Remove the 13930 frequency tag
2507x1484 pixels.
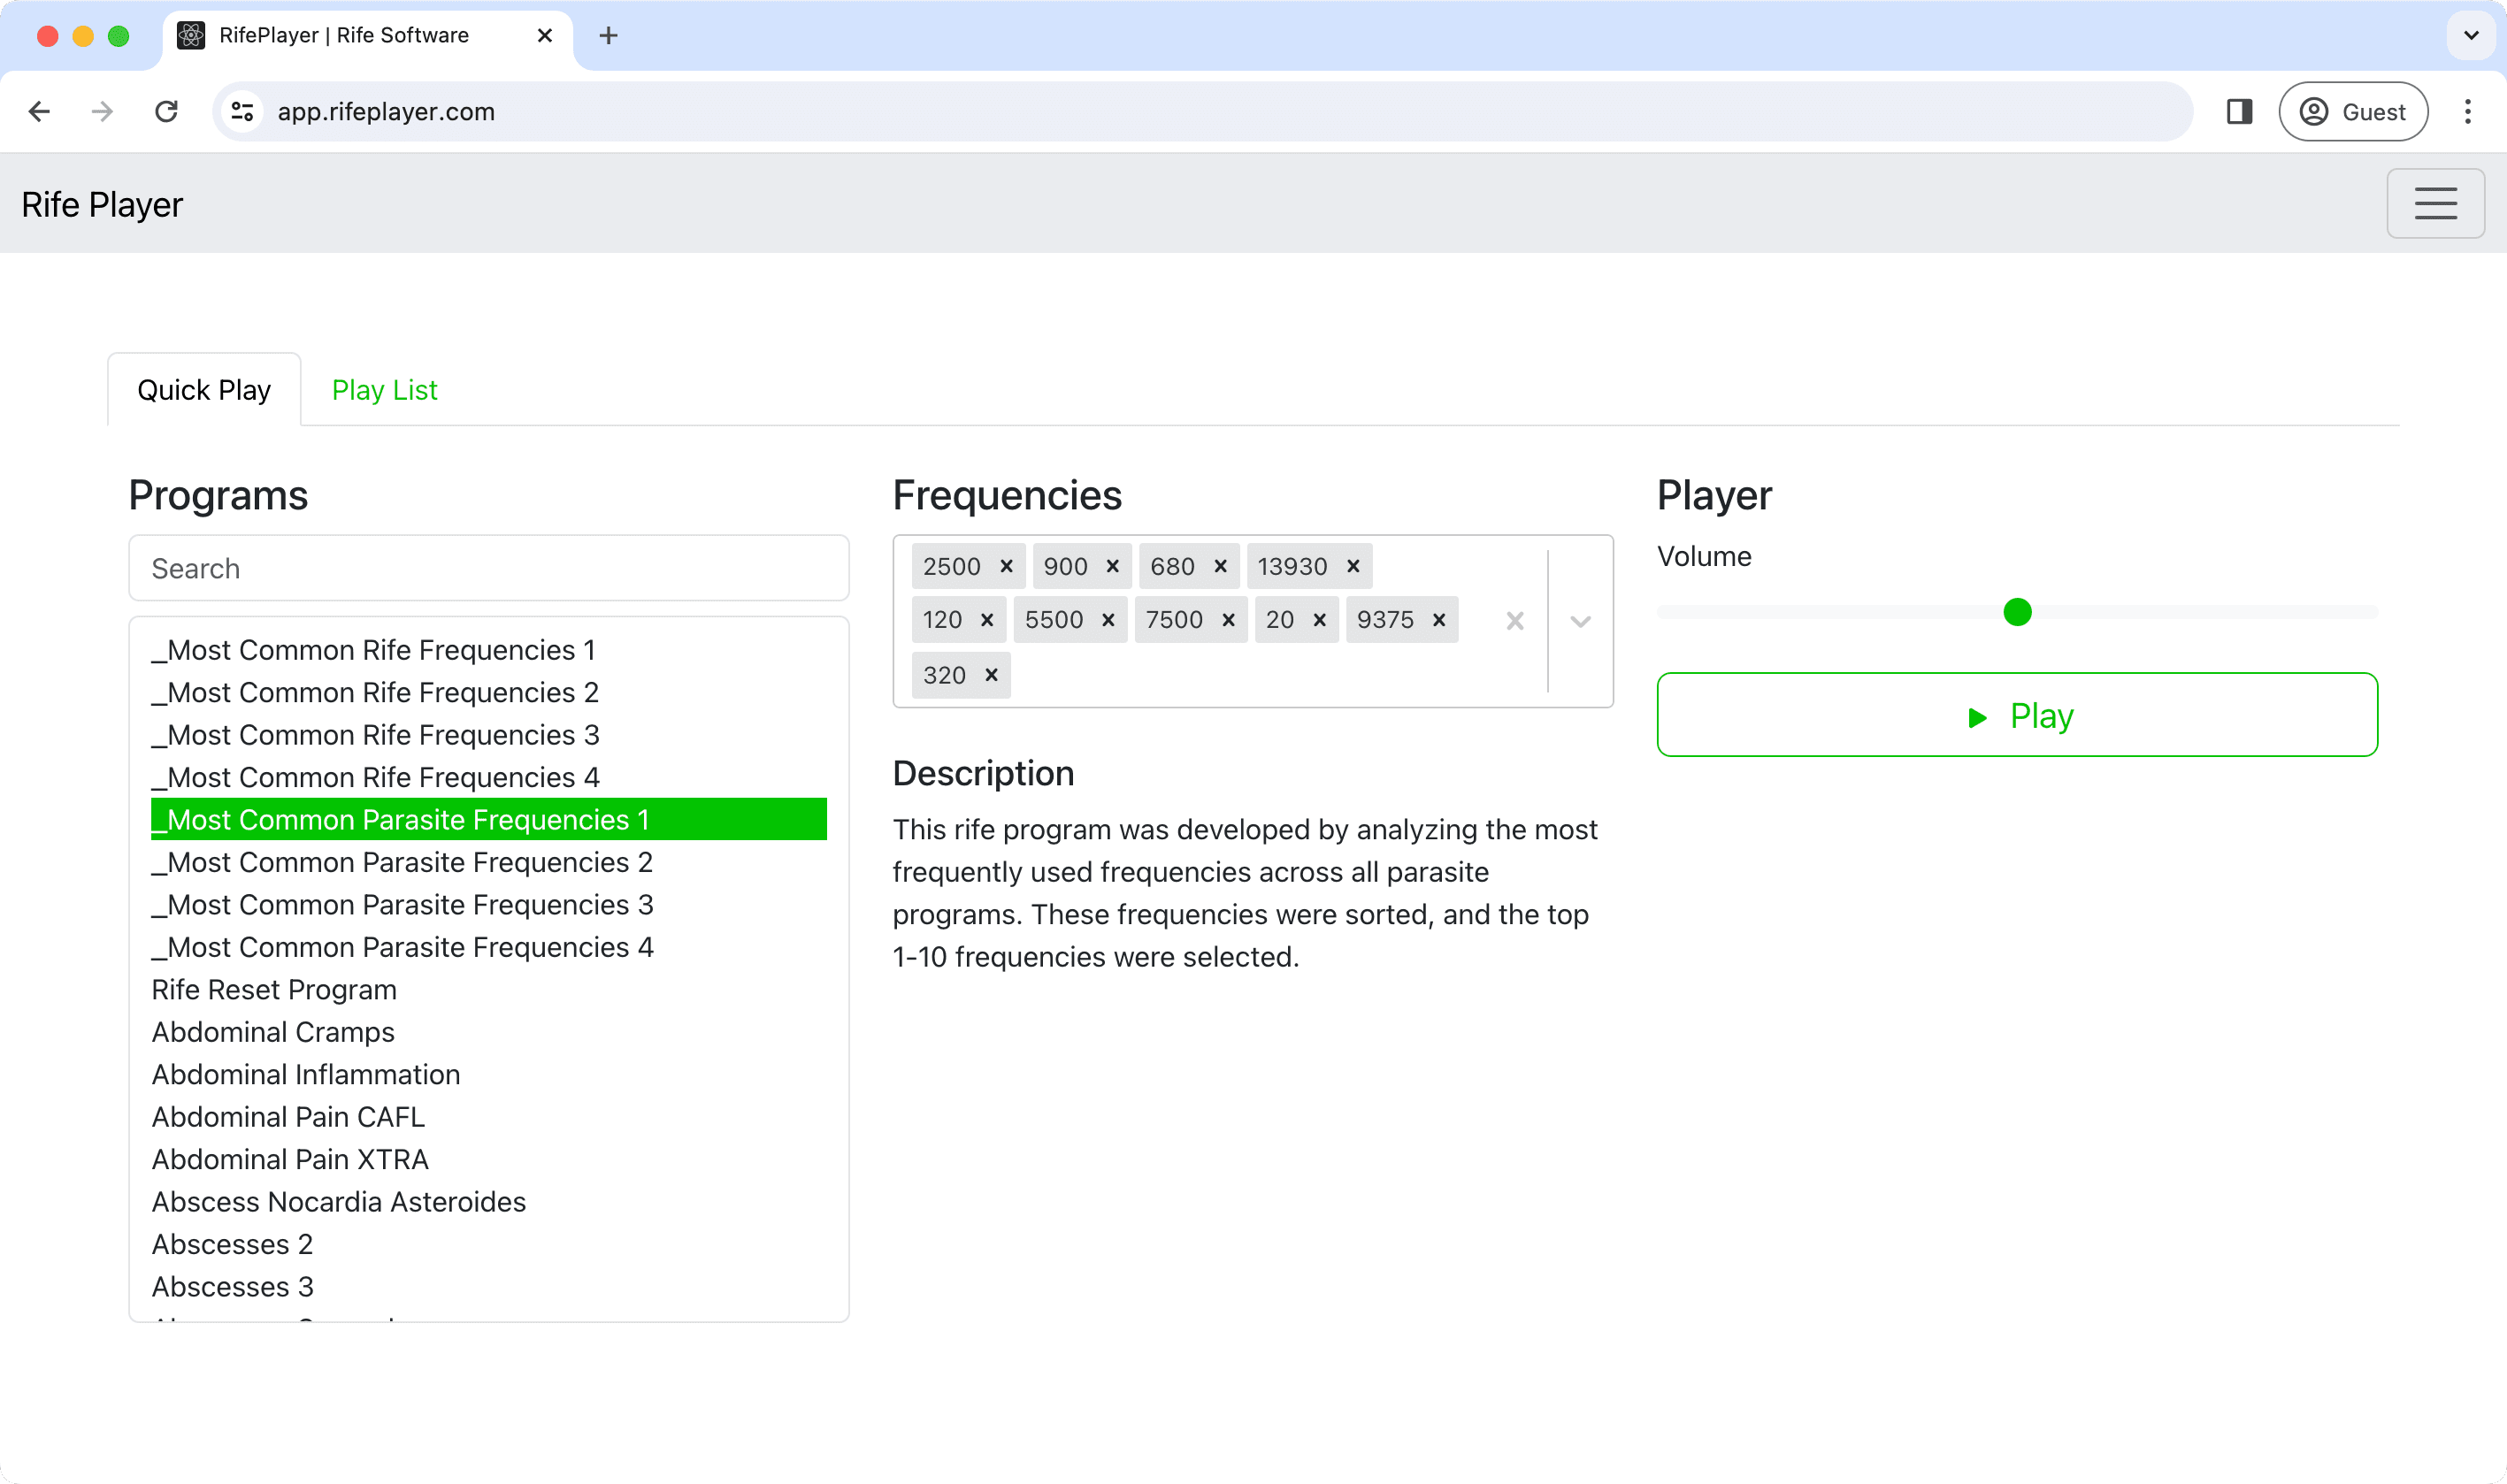1353,566
